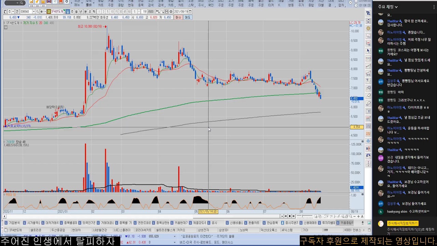This screenshot has height=246, width=437.
Task: Expand the stock code 036540 dropdown arrow
Action: pos(33,12)
